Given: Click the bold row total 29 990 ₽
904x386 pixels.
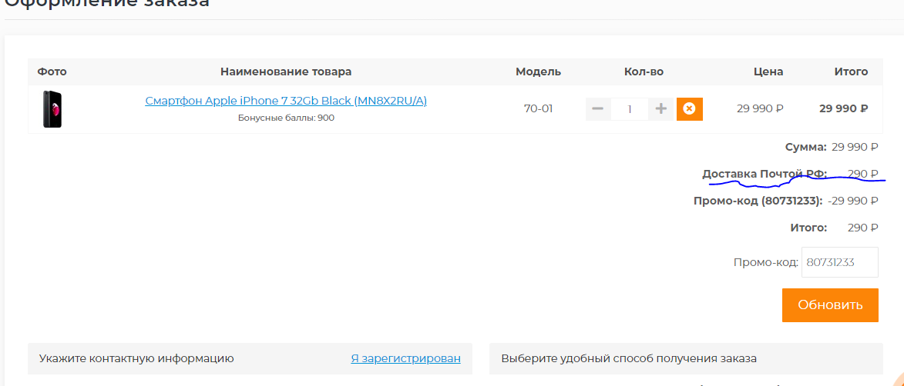Looking at the screenshot, I should pyautogui.click(x=843, y=108).
